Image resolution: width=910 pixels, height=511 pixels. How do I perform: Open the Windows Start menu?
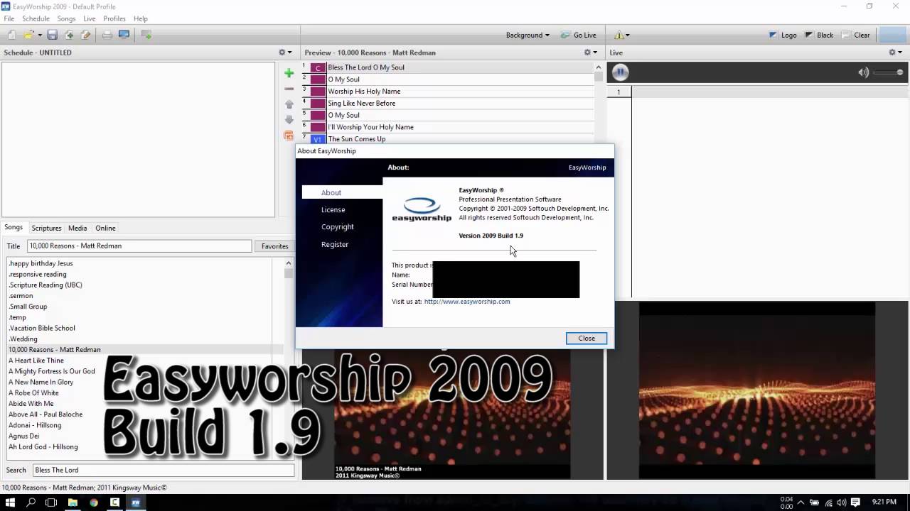pos(10,502)
